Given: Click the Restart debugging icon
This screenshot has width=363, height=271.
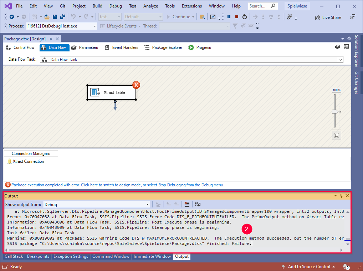Looking at the screenshot, I should click(244, 17).
